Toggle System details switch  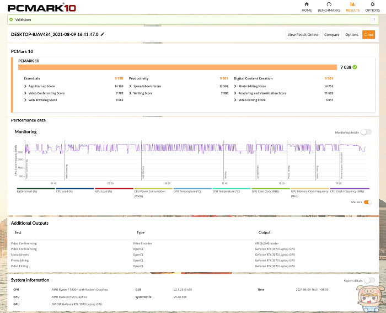tap(369, 280)
